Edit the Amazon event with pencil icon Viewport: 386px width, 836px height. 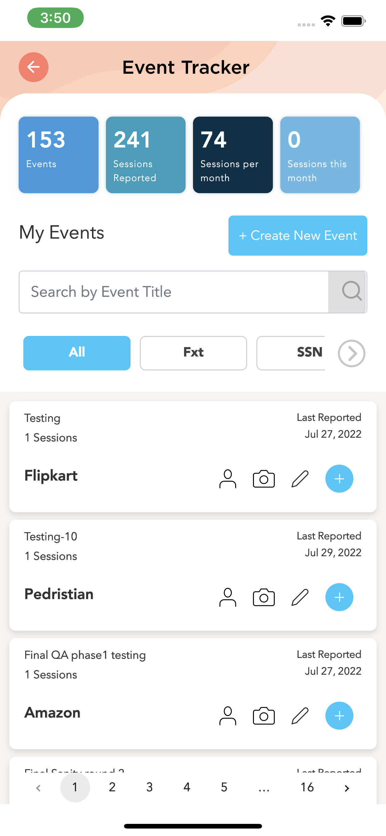click(x=300, y=716)
